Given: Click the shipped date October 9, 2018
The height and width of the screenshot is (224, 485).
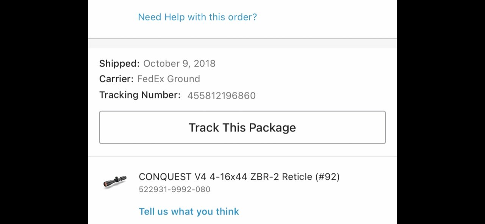Looking at the screenshot, I should click(x=179, y=63).
